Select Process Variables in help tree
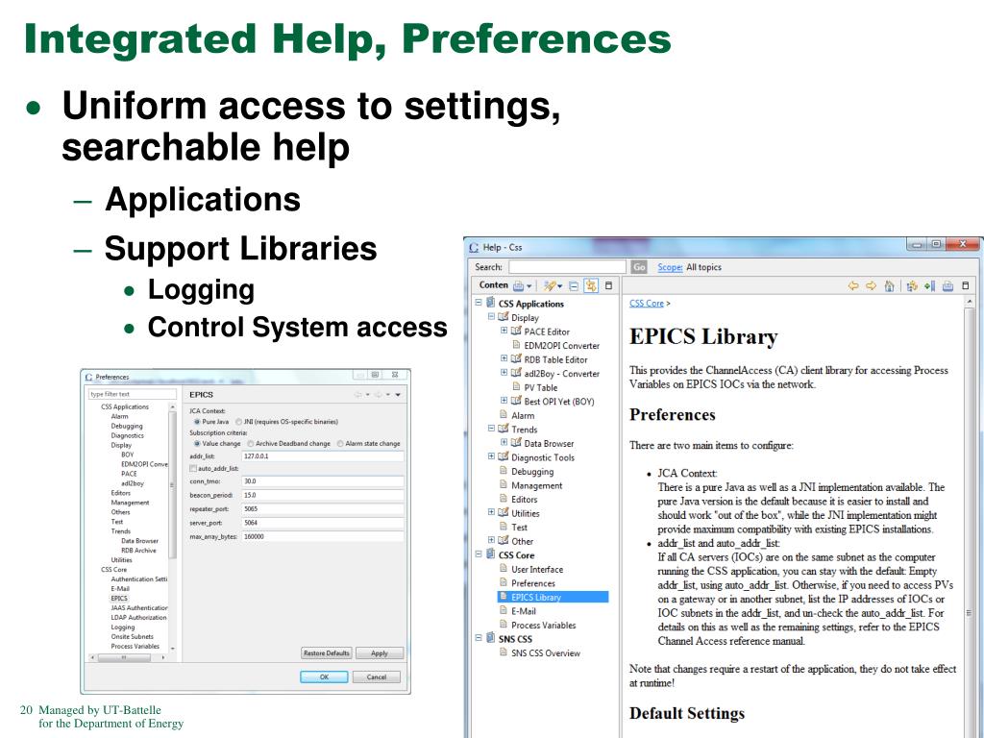984x738 pixels. coord(543,625)
